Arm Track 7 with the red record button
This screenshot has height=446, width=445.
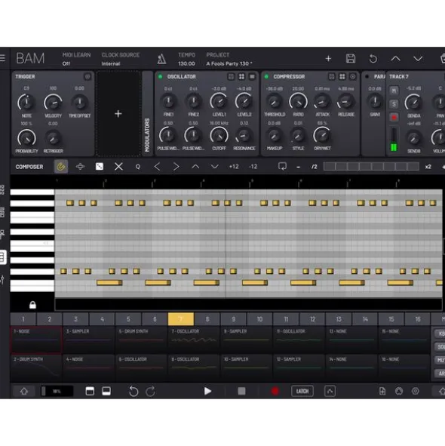[x=394, y=117]
